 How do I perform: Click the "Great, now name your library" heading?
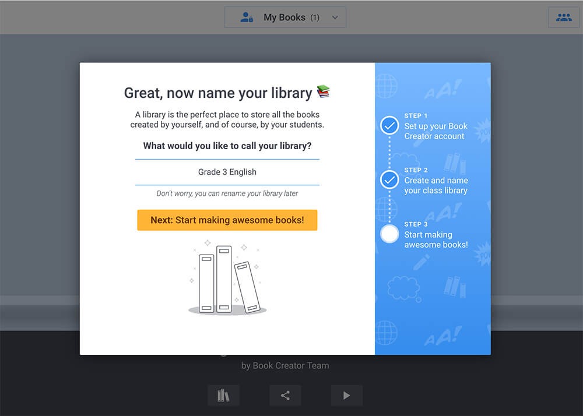click(x=218, y=93)
